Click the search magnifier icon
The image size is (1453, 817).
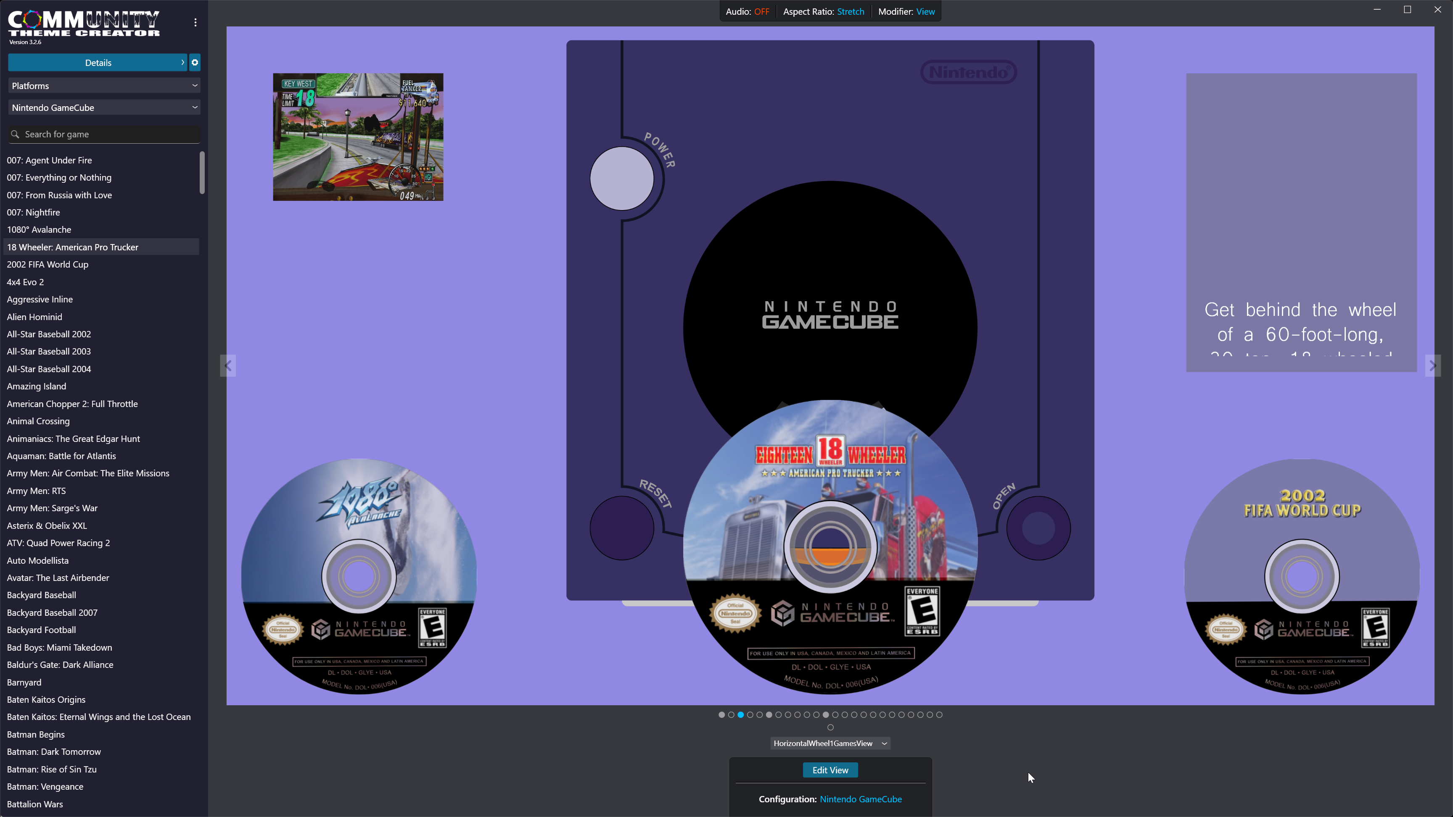(x=15, y=134)
